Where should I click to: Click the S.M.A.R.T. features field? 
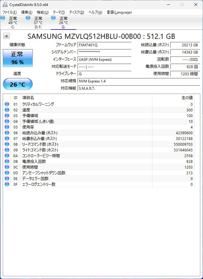click(139, 88)
